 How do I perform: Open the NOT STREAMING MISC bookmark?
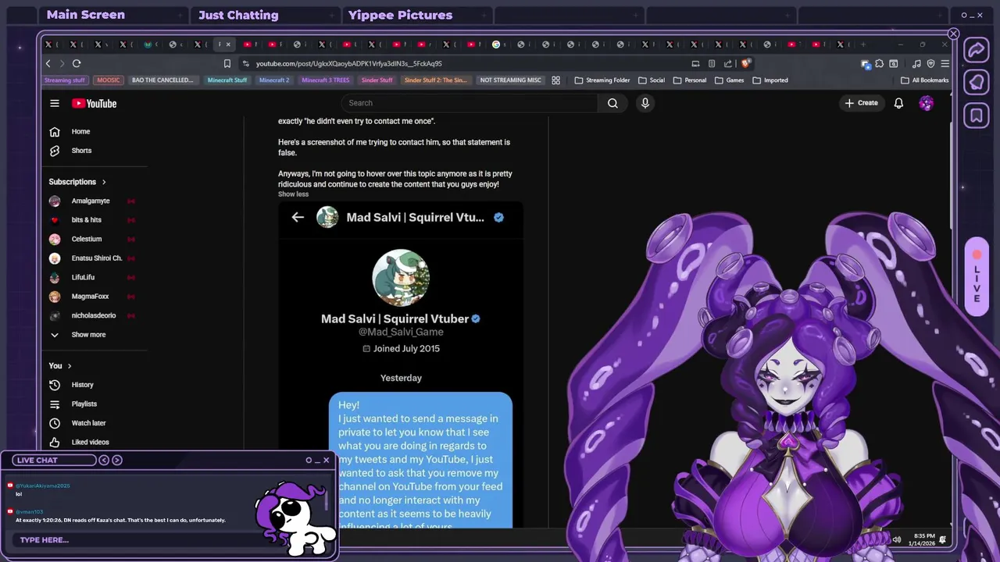pos(510,80)
